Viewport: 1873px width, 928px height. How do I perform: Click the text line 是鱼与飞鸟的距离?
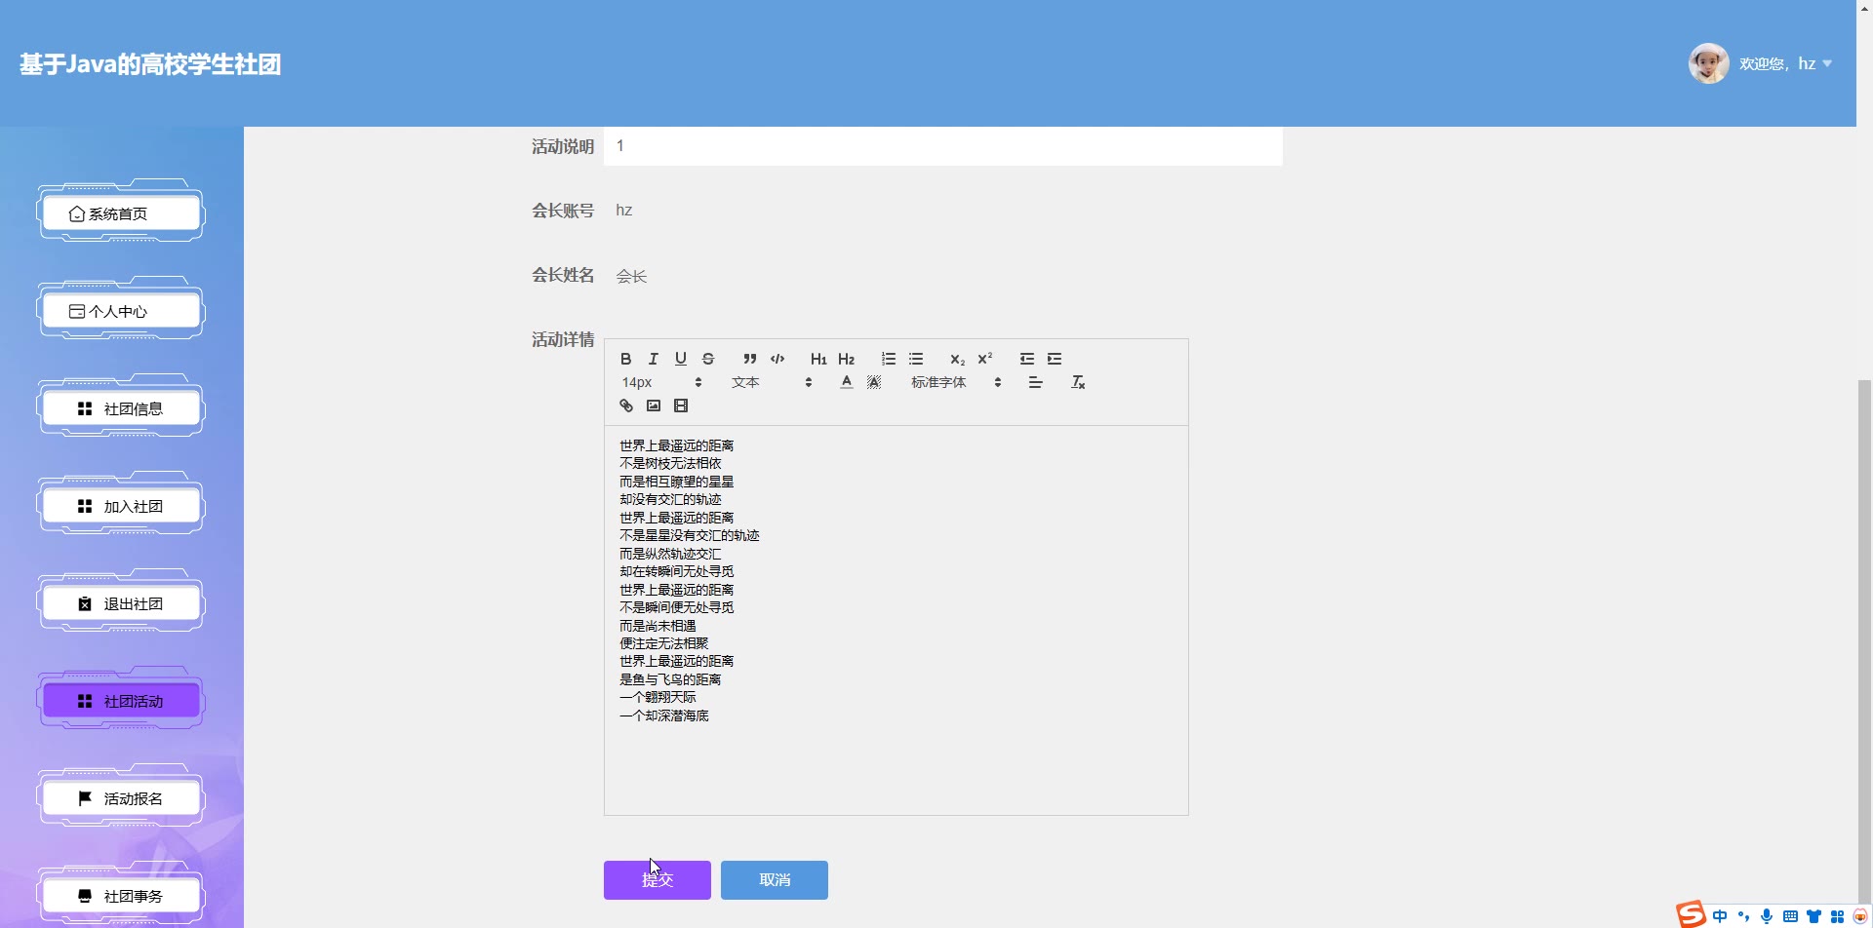tap(670, 679)
